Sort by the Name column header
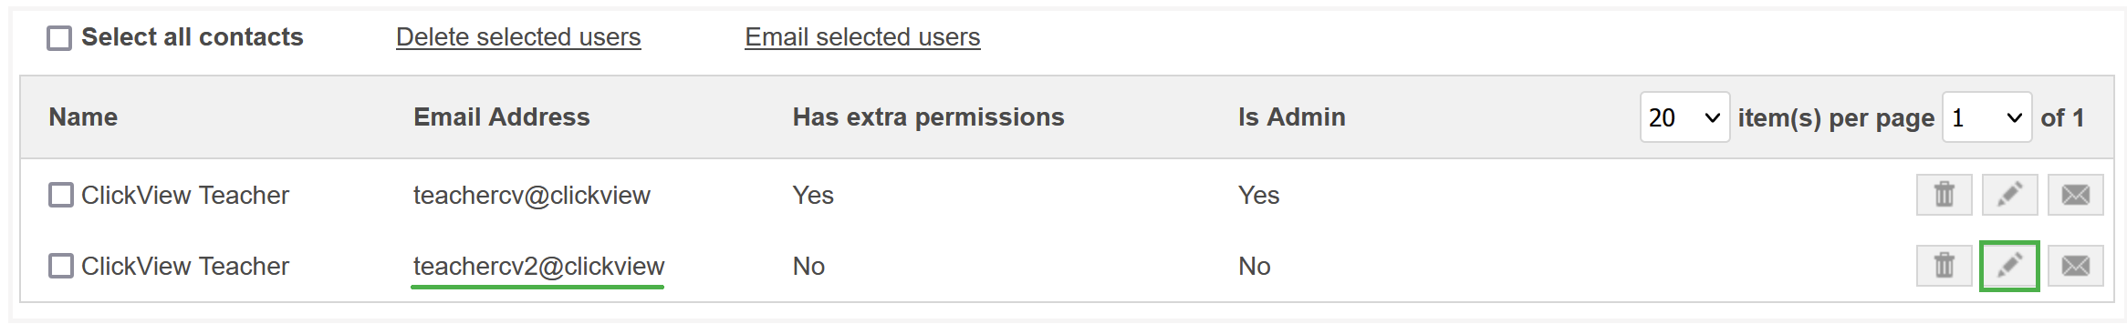Screen dimensions: 2127x334 pyautogui.click(x=83, y=117)
